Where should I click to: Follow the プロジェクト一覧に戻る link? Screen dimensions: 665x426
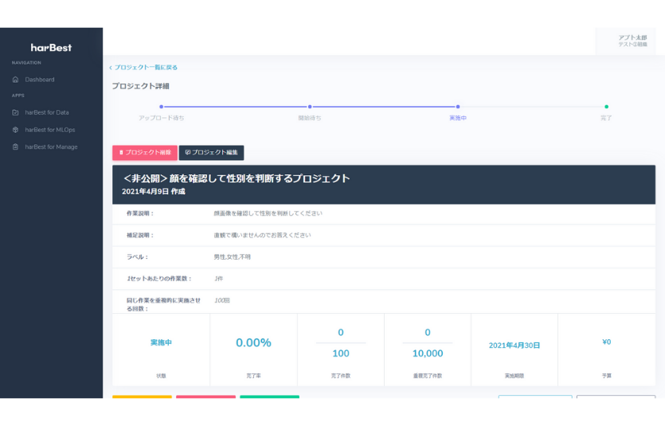tap(146, 68)
